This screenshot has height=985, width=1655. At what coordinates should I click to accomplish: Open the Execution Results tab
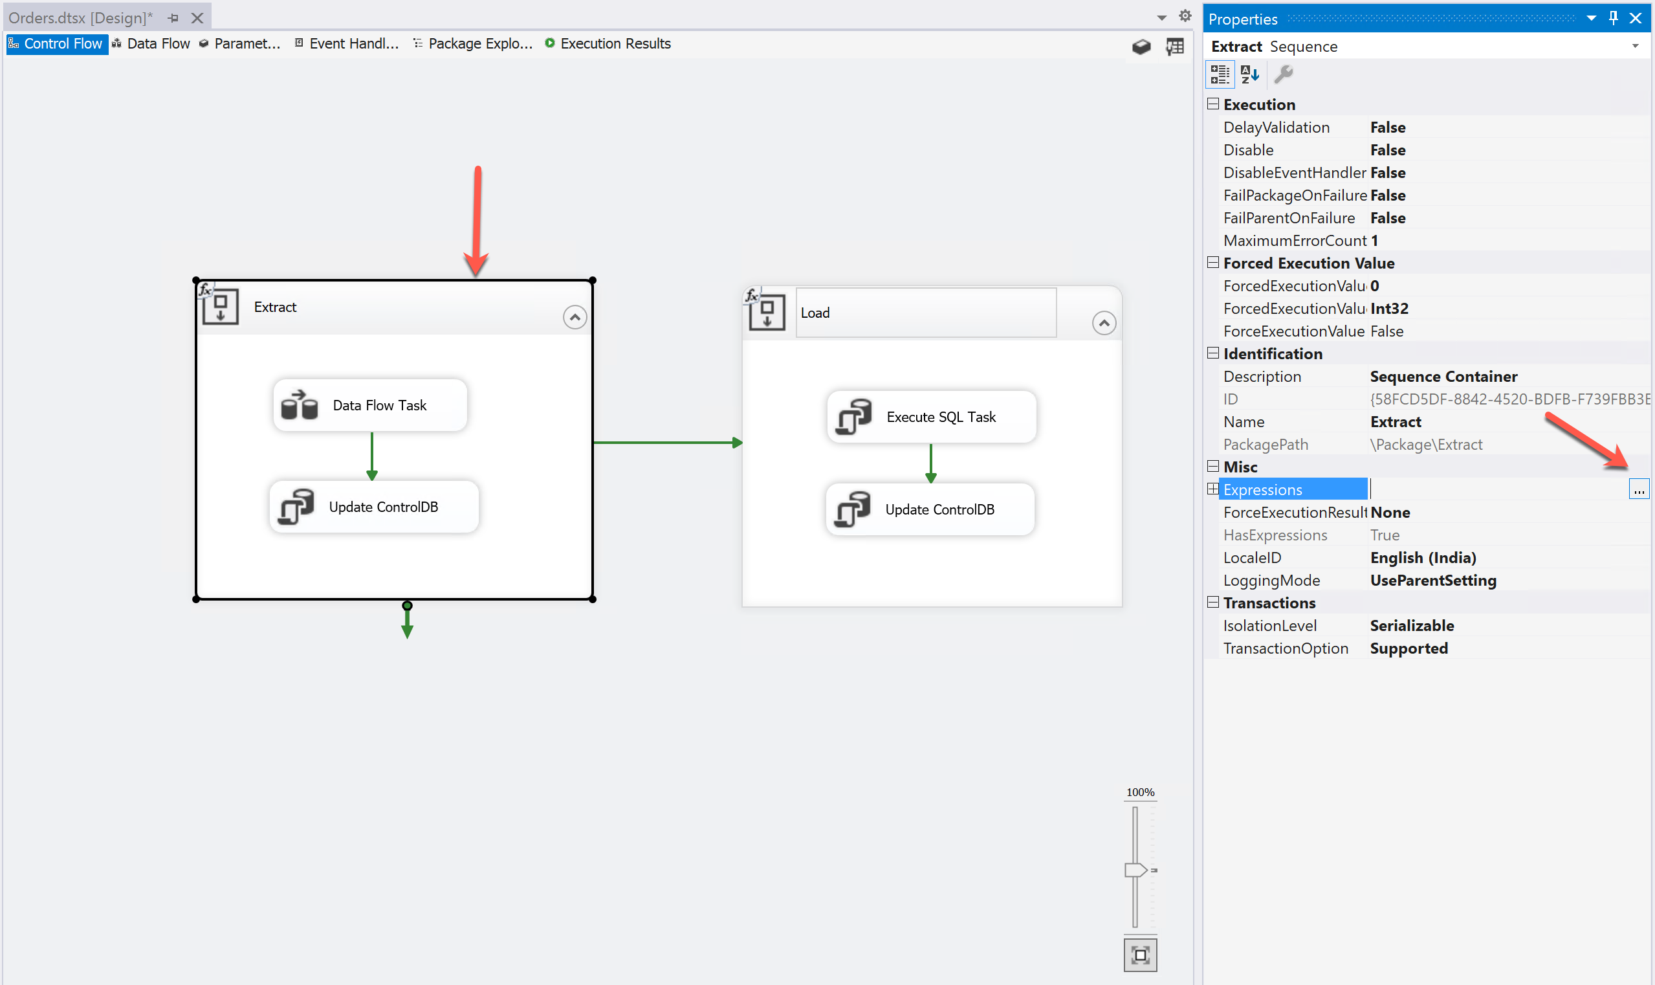pos(608,44)
